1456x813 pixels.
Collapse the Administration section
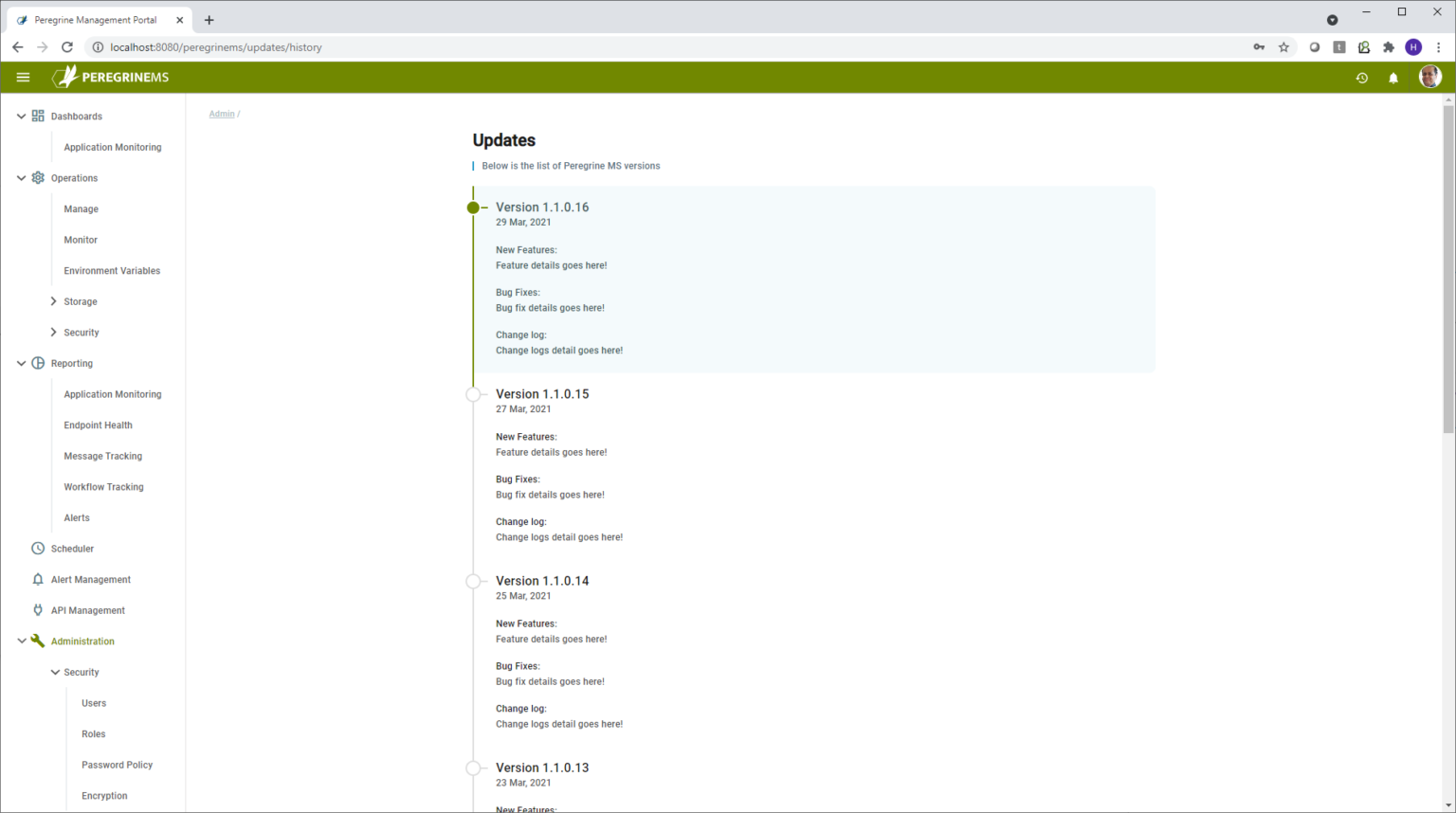[x=21, y=641]
